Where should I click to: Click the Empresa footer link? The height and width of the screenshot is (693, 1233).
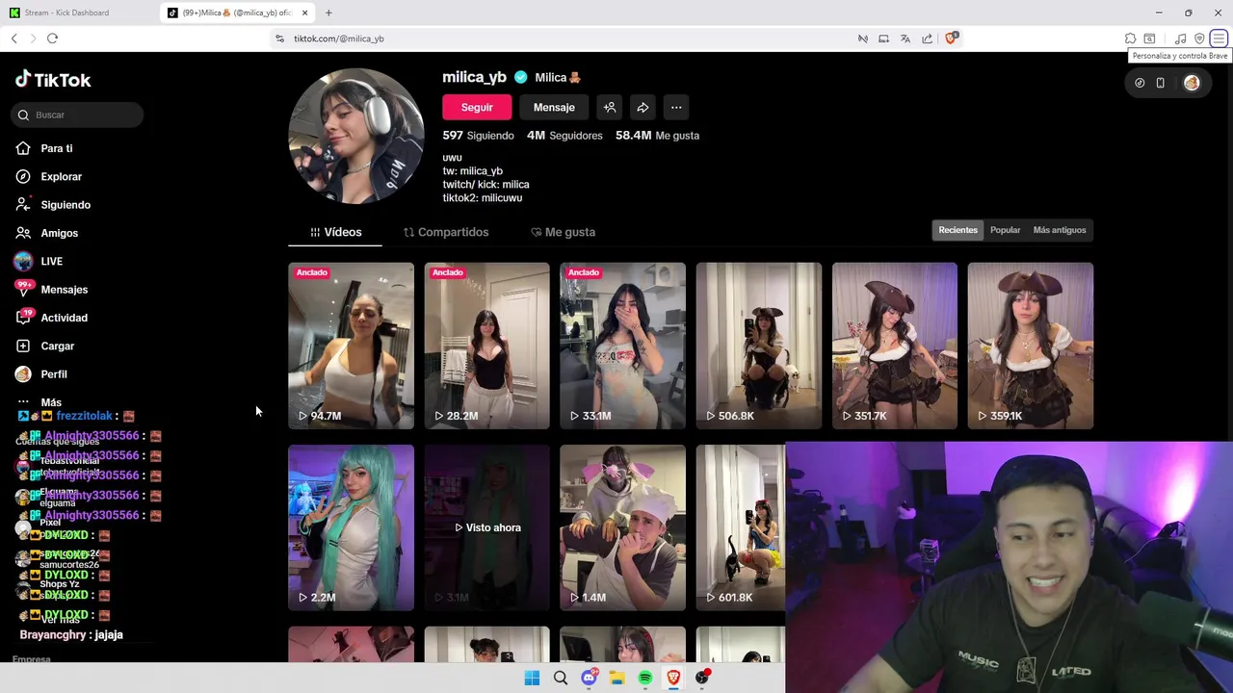pyautogui.click(x=31, y=659)
